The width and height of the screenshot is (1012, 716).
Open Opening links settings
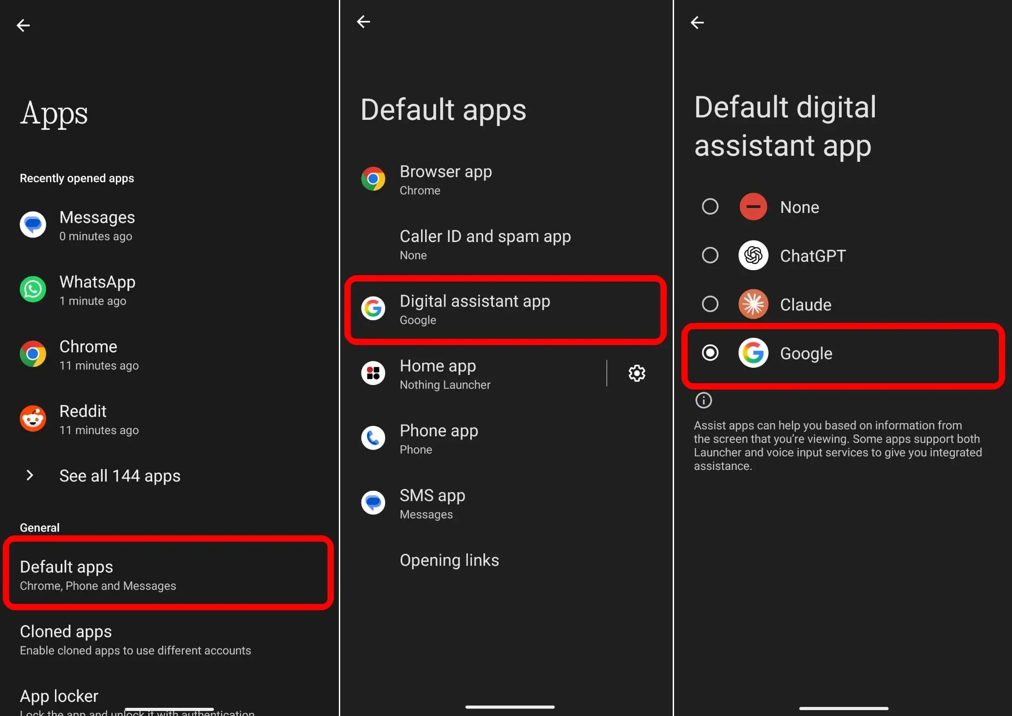449,560
